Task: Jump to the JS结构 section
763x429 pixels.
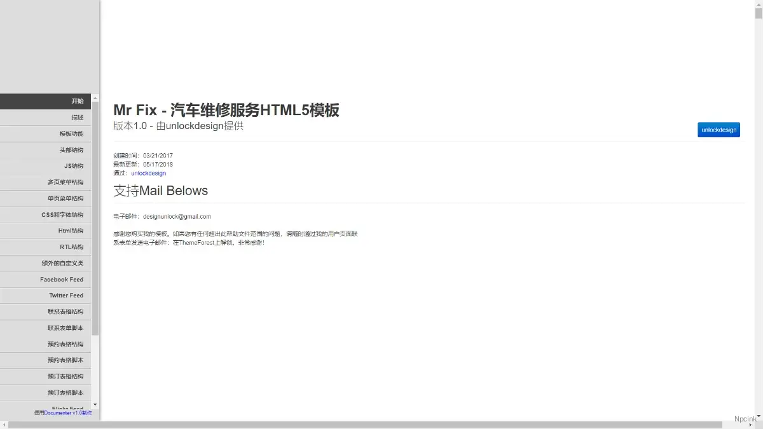Action: [x=73, y=166]
